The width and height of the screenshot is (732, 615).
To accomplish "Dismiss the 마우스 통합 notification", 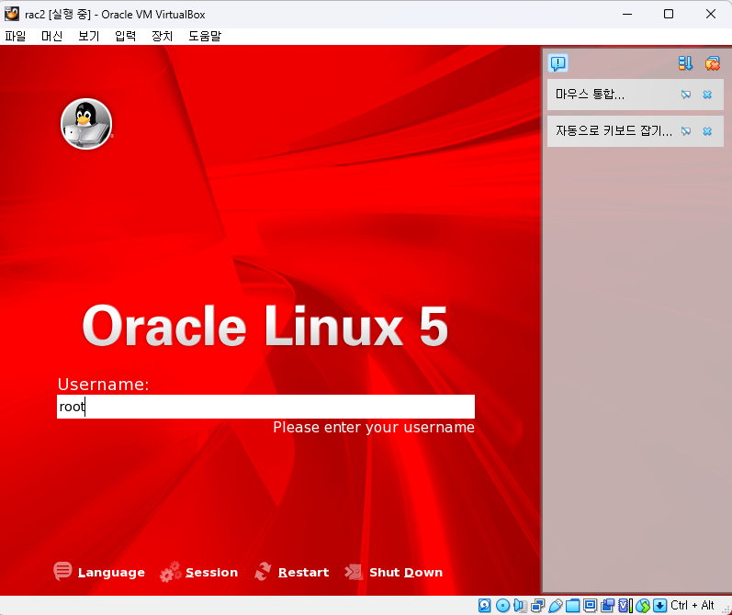I will 707,95.
